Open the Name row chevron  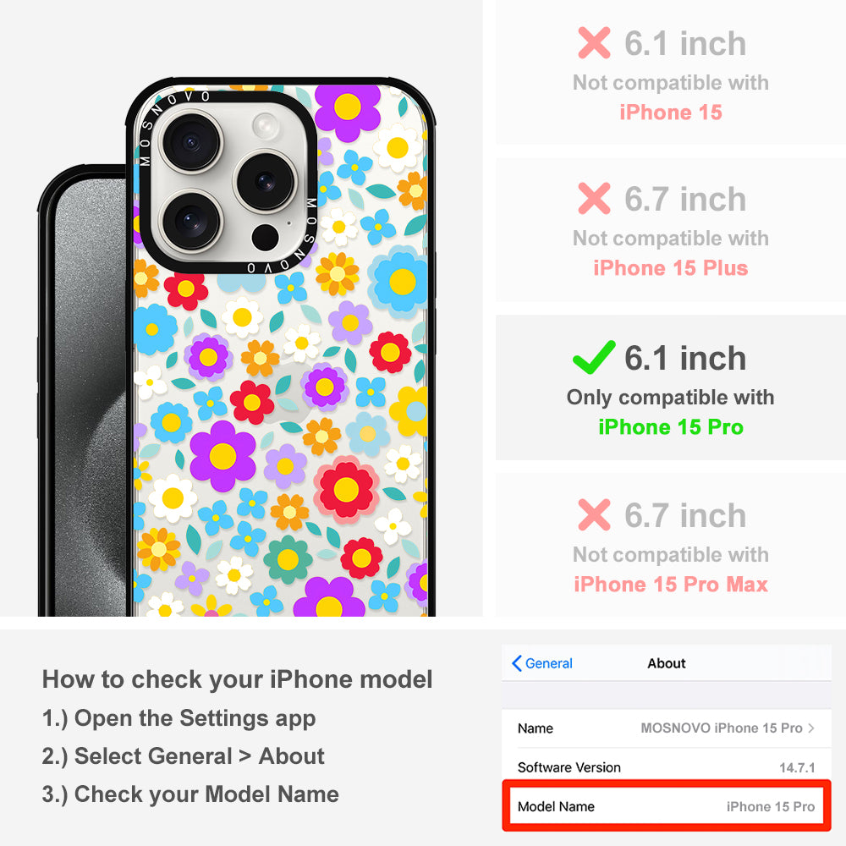coord(811,728)
